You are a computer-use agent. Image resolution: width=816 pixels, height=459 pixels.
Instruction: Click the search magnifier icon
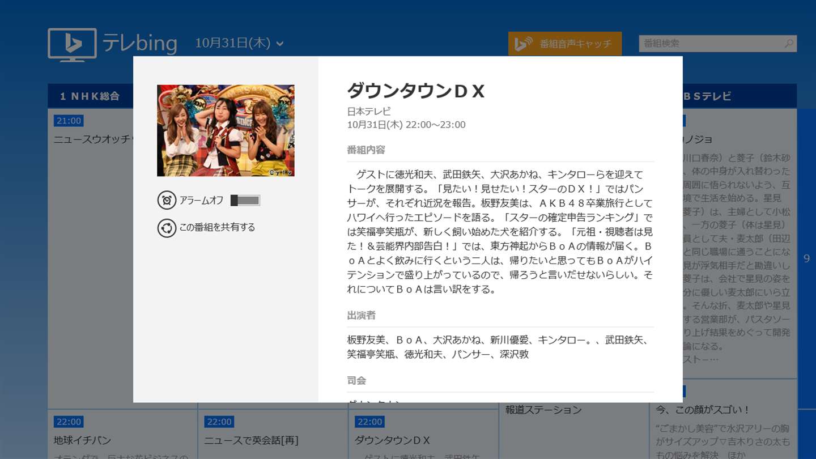[x=789, y=43]
